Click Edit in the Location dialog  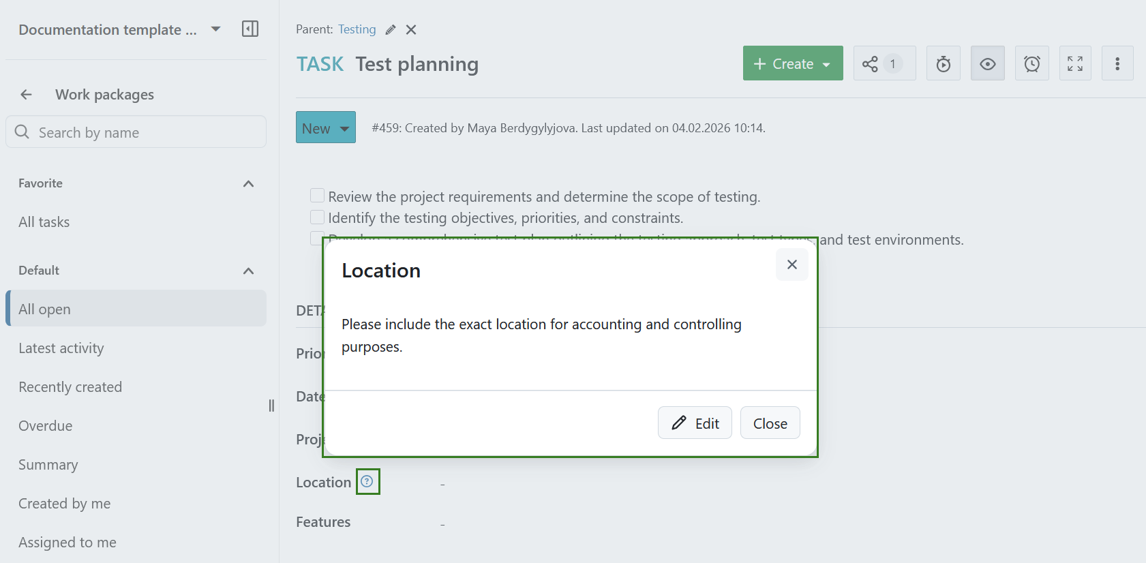pyautogui.click(x=695, y=423)
